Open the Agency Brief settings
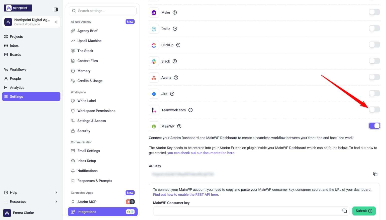This screenshot has height=220, width=386. [x=103, y=31]
